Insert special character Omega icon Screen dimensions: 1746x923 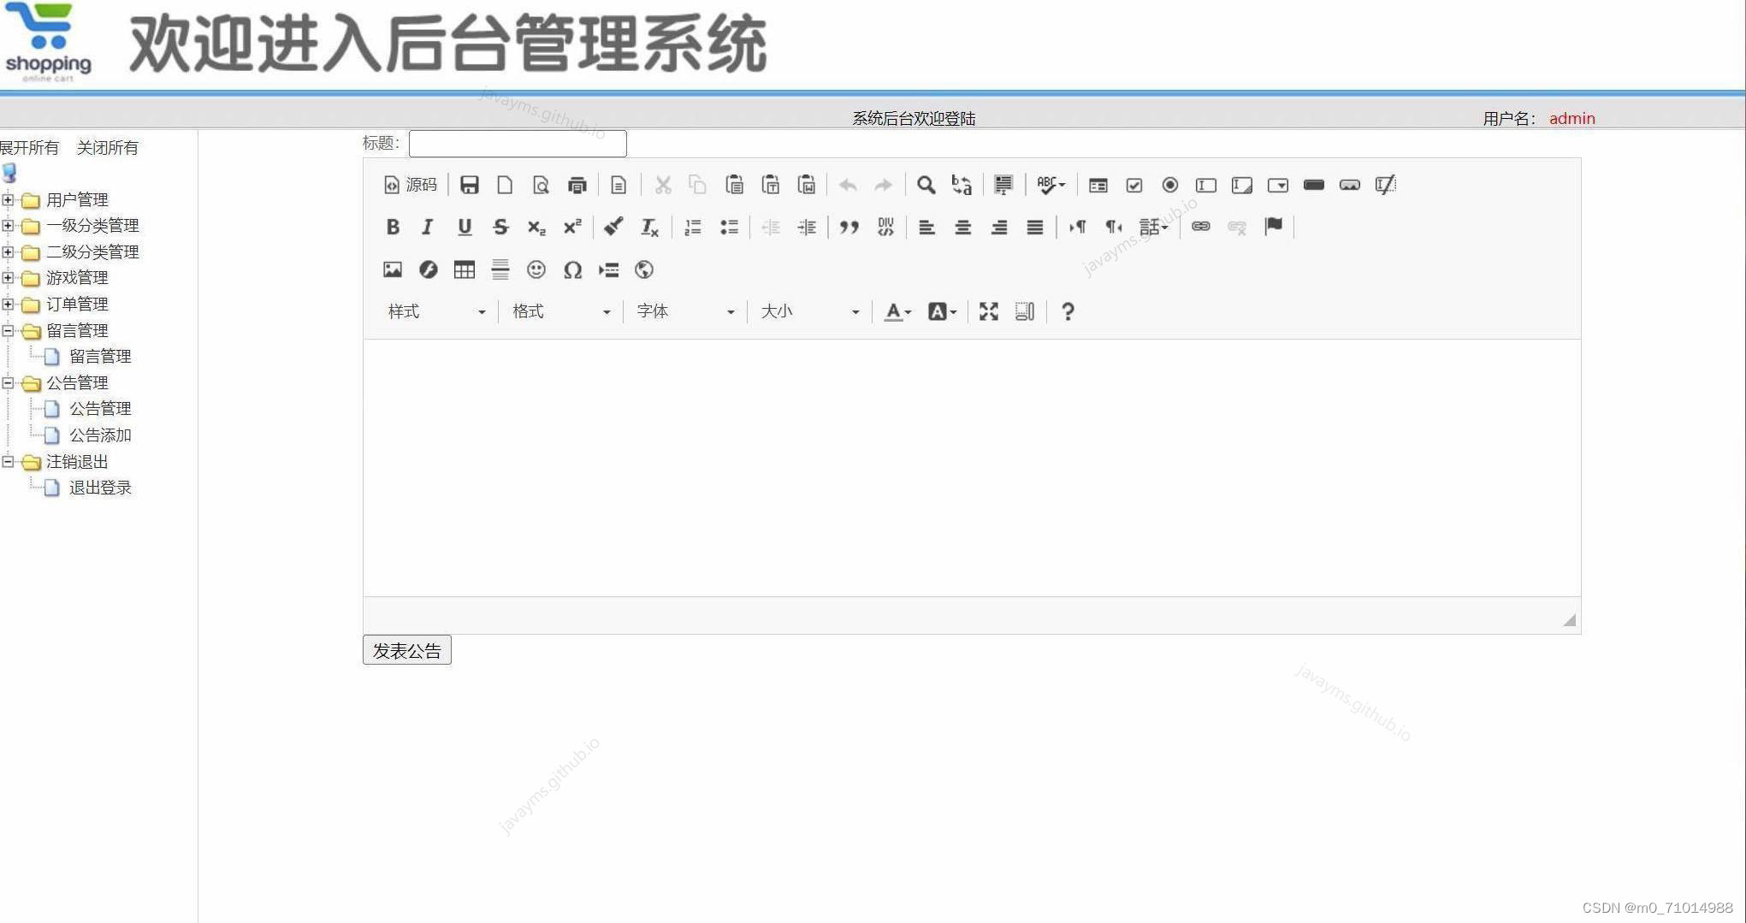572,269
